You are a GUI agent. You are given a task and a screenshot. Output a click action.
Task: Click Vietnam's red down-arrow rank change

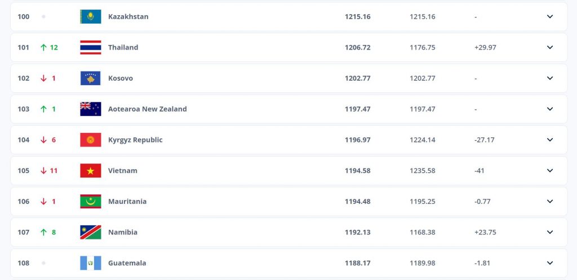(x=49, y=171)
